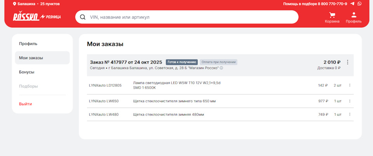This screenshot has width=373, height=156.
Task: Open order 417977 options menu
Action: [x=347, y=62]
